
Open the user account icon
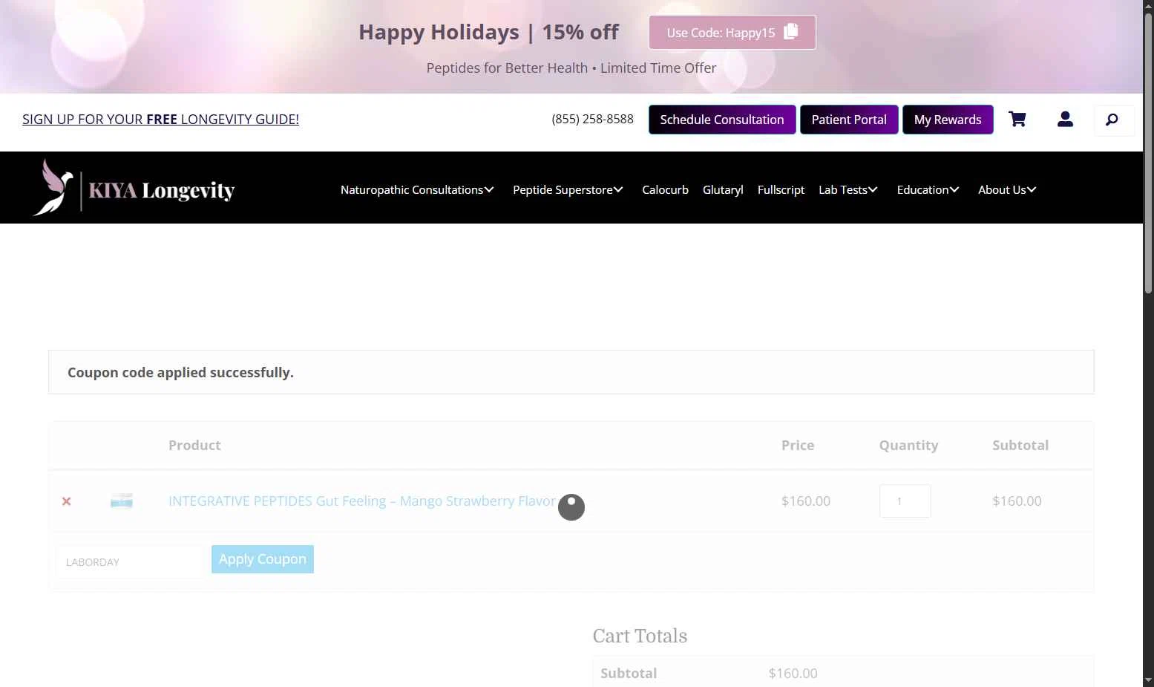pyautogui.click(x=1065, y=119)
